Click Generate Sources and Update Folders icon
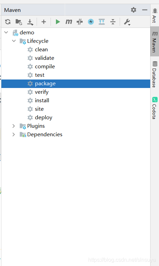Screen dimensions: 159x266 (19, 22)
